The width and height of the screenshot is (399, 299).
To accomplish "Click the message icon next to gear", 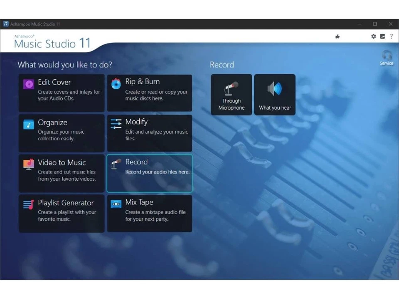I will click(x=382, y=37).
